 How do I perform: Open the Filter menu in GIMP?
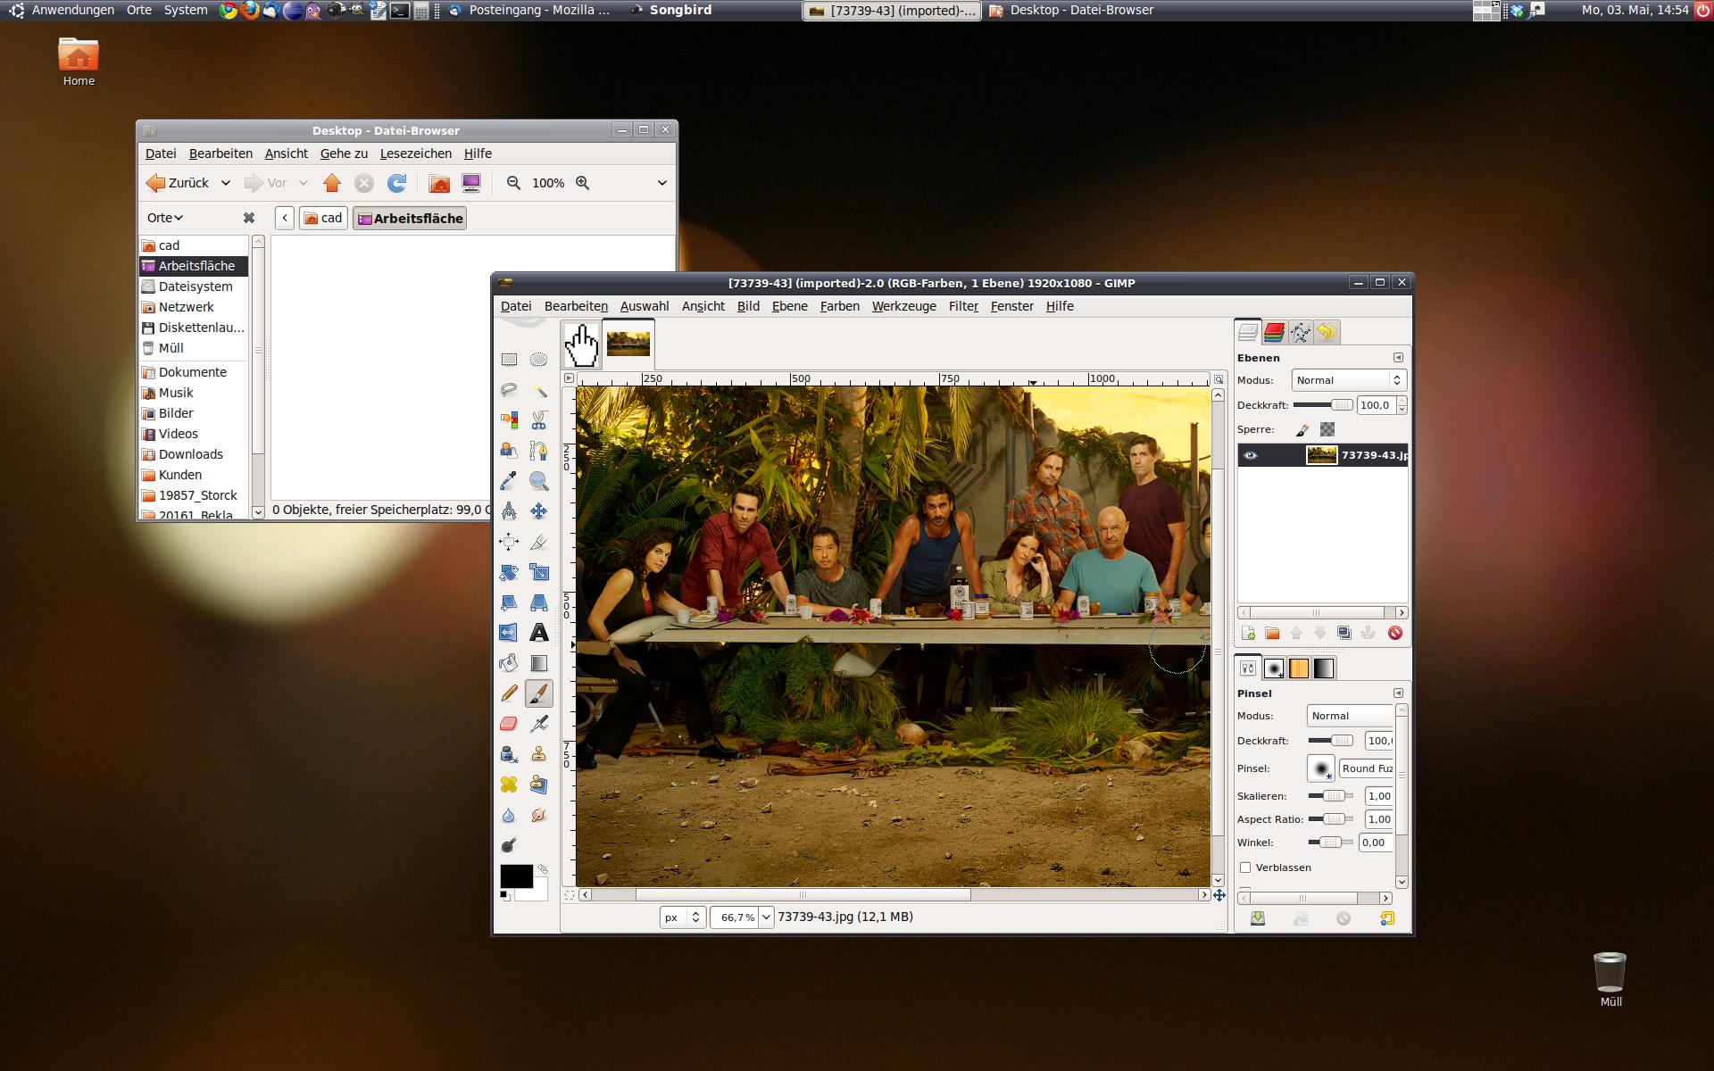click(x=963, y=306)
